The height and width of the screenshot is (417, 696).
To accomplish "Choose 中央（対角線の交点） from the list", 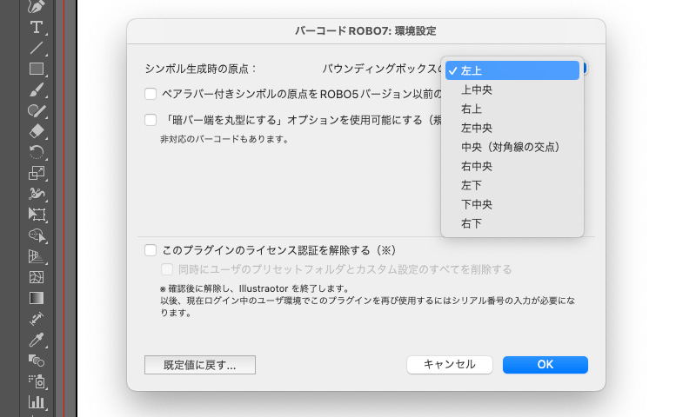I will (512, 147).
